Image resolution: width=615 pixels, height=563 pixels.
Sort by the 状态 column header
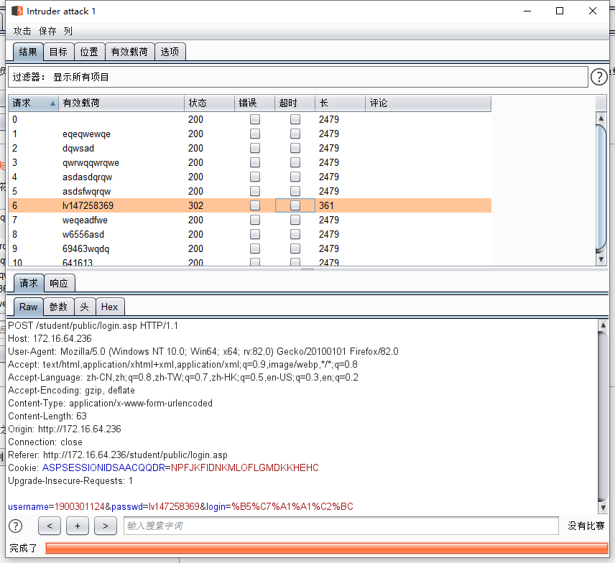(x=210, y=103)
